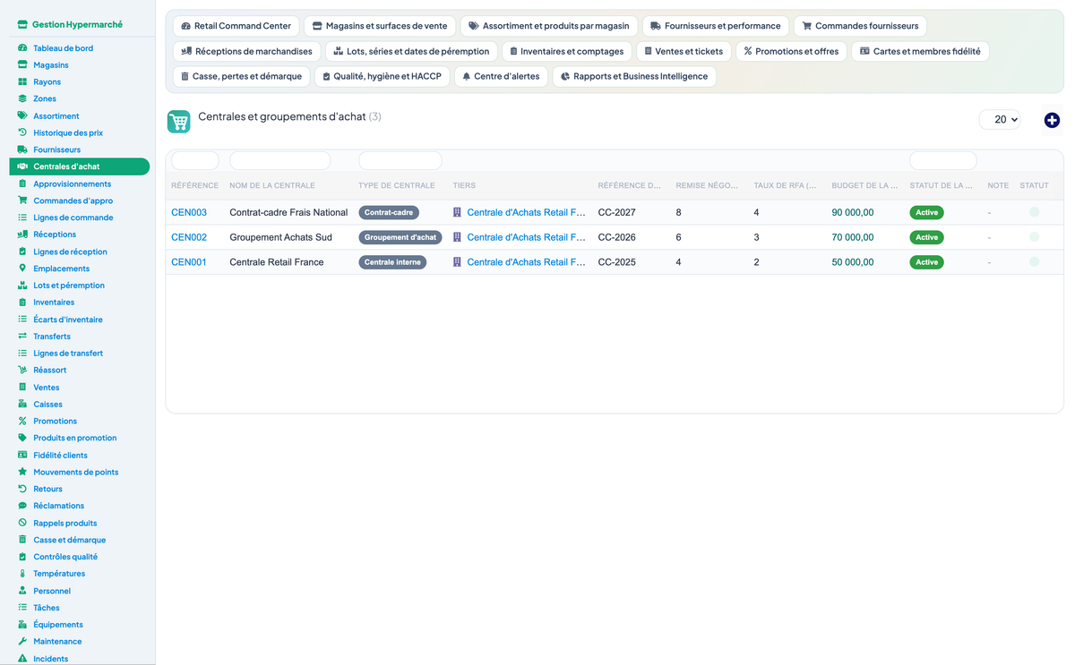Viewport: 1075px width, 665px height.
Task: Click the Zones layers icon in sidebar
Action: point(22,98)
